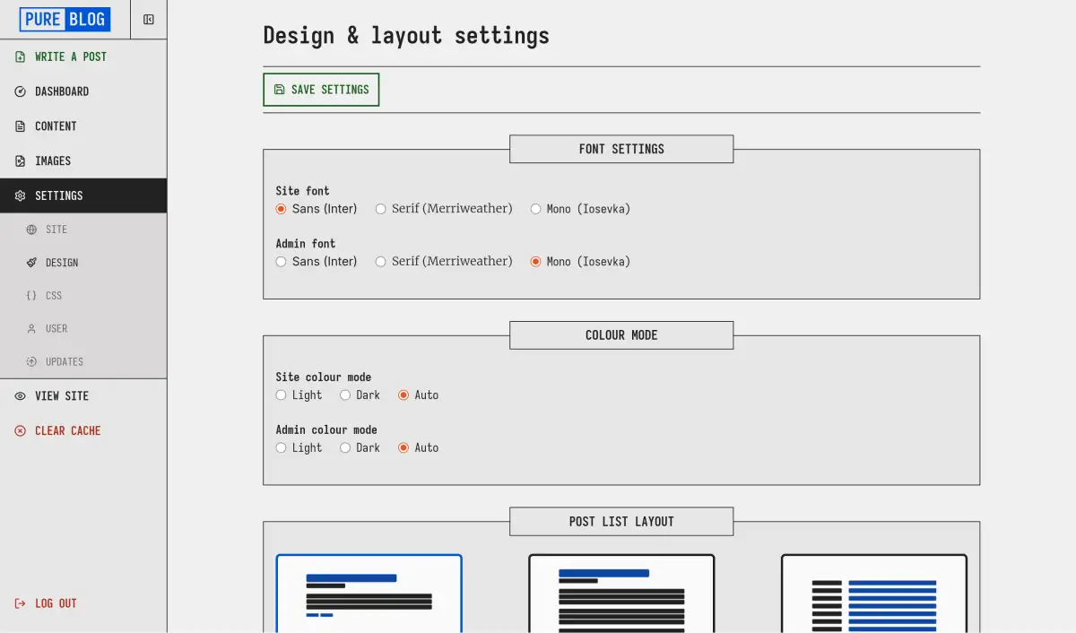Screen dimensions: 1076x633
Task: Click the View Site eye icon
Action: point(21,396)
